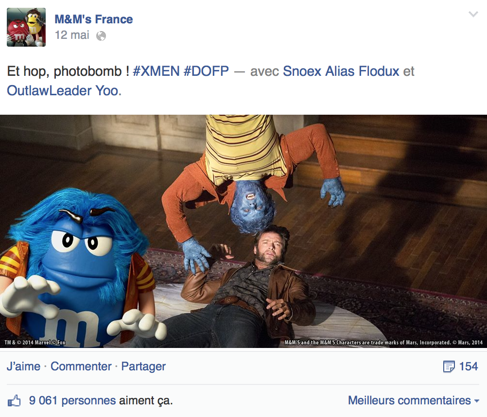Screen dimensions: 487x417
Task: Go to the M&M's France page name
Action: click(93, 19)
